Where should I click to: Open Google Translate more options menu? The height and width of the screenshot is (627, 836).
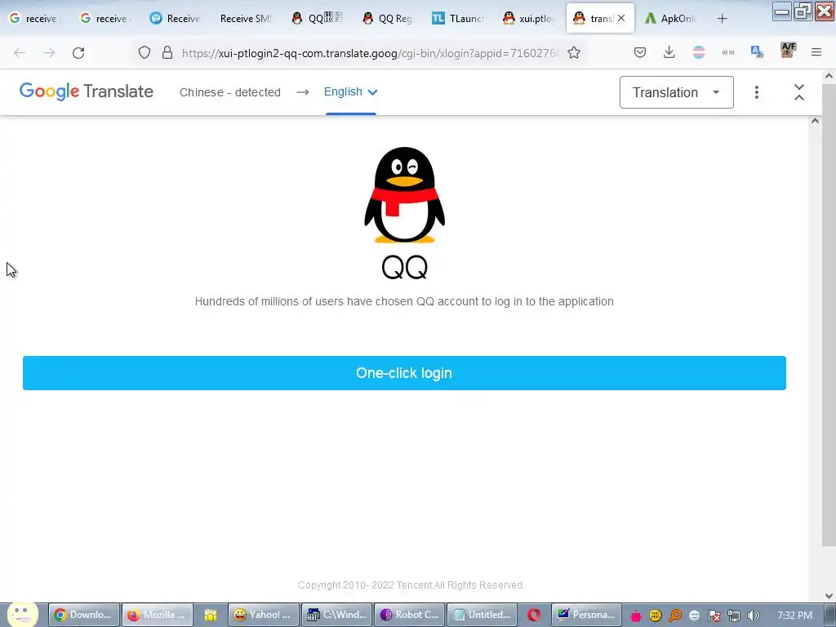(757, 92)
